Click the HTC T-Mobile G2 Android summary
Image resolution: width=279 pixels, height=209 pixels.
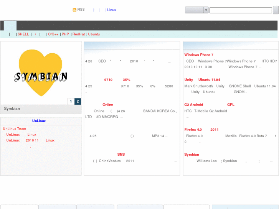click(x=206, y=114)
